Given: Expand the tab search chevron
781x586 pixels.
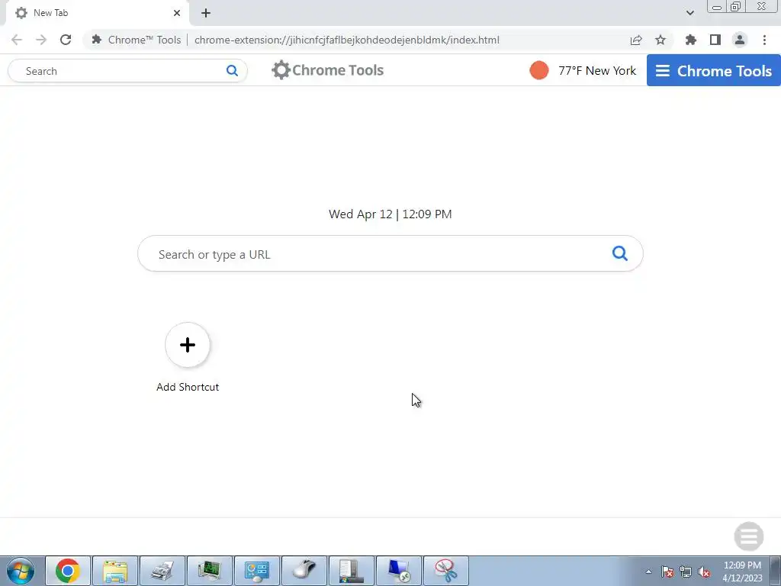Looking at the screenshot, I should pos(689,13).
